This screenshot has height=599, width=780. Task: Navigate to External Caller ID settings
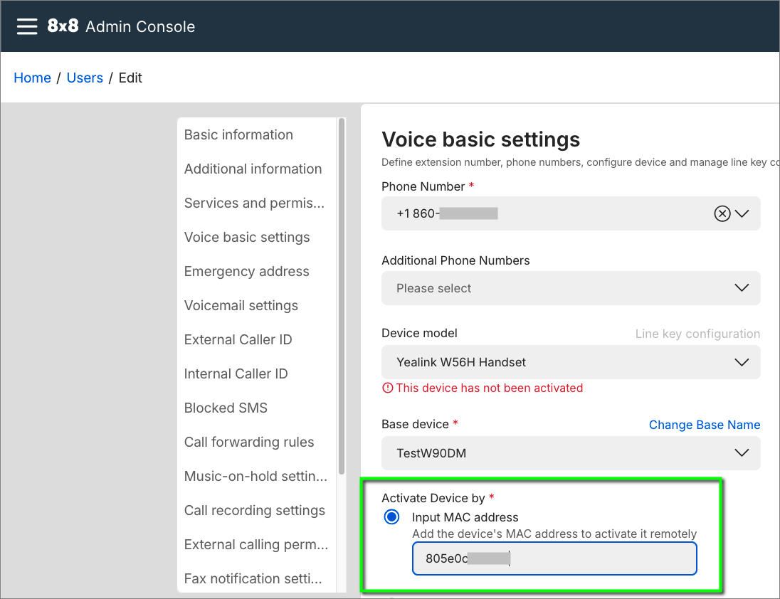[x=238, y=339]
